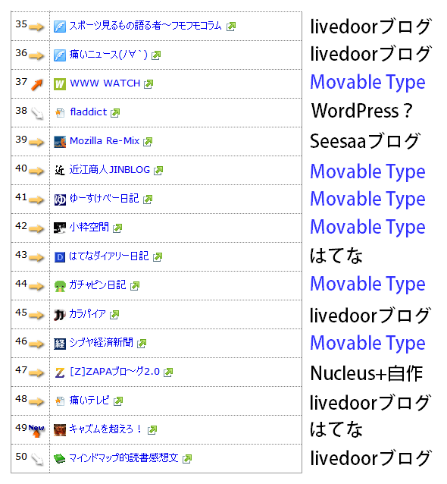Viewport: 447px width, 484px height.
Task: Click the starred page favicon of 痛いテレビ
Action: pyautogui.click(x=60, y=401)
